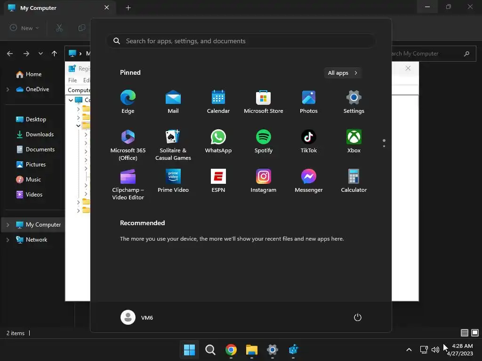Viewport: 482px width, 361px height.
Task: Open Edge from pinned apps
Action: point(128,102)
